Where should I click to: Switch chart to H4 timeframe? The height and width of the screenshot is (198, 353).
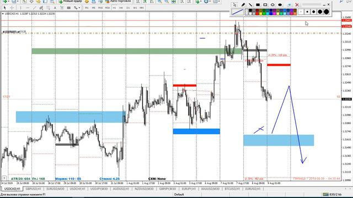click(x=121, y=8)
